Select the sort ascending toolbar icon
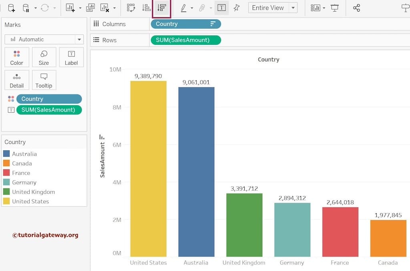410x271 pixels. coord(146,8)
